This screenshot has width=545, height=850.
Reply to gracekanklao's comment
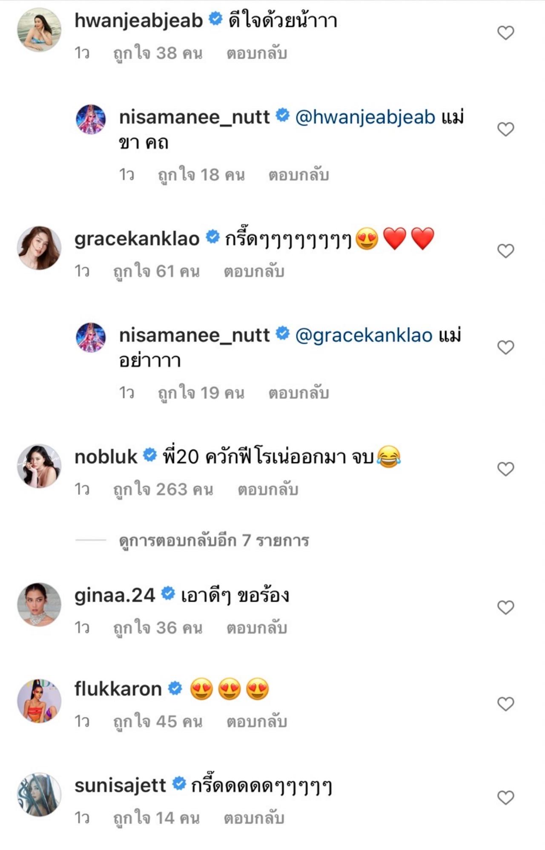(254, 271)
